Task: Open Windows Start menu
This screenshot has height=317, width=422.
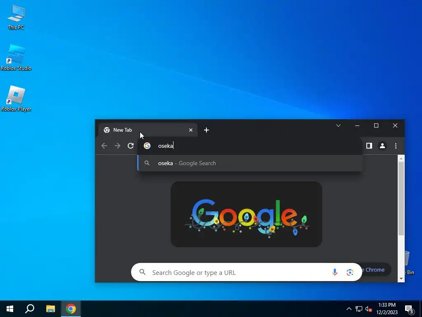Action: coord(10,309)
